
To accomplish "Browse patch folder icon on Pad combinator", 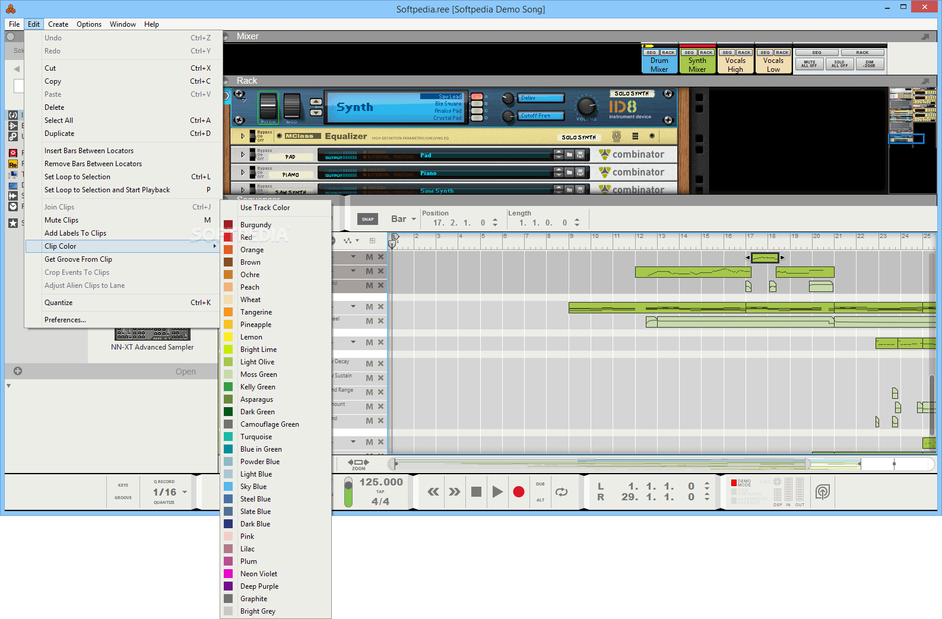I will tap(569, 154).
